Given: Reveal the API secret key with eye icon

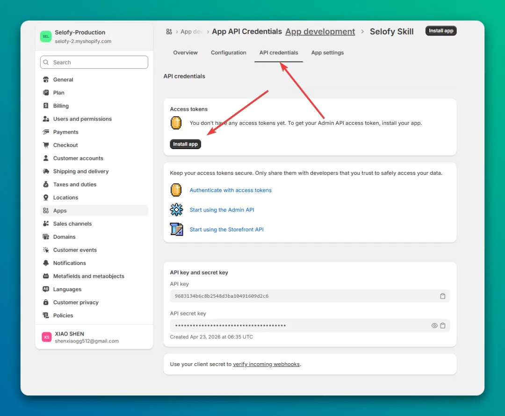Looking at the screenshot, I should pos(434,325).
